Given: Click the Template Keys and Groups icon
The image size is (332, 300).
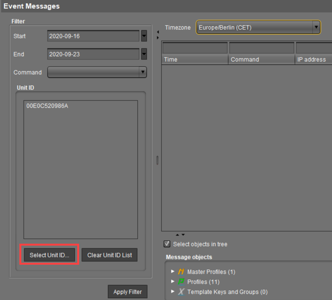Looking at the screenshot, I should point(181,292).
